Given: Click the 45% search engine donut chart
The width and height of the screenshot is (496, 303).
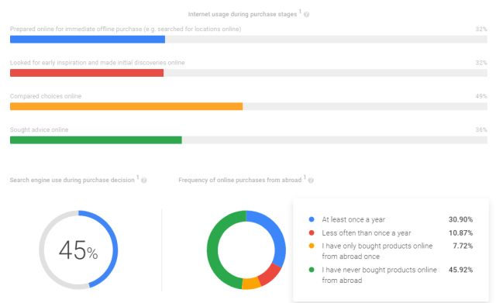Looking at the screenshot, I should [78, 250].
